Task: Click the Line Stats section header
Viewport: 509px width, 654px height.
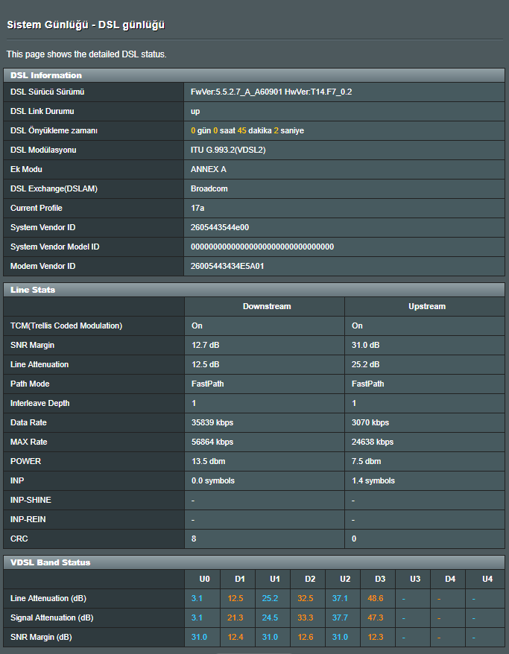Action: (33, 290)
